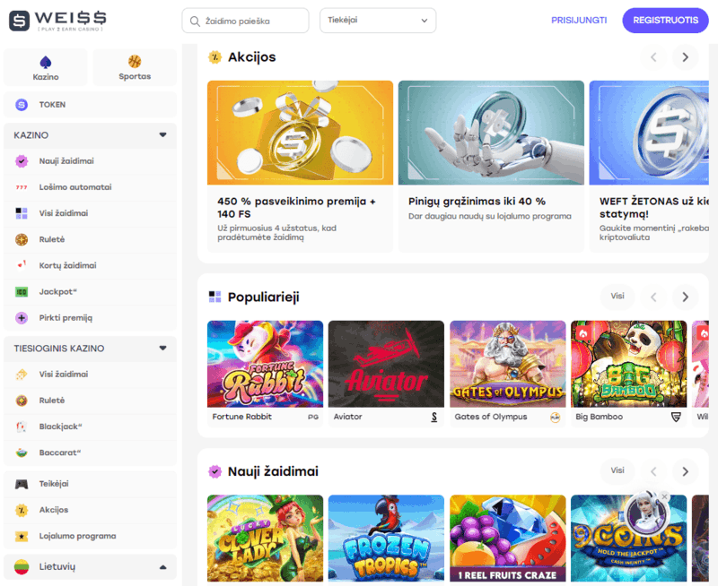The image size is (718, 586).
Task: Click the Akcijos section heading percent icon
Action: 215,57
